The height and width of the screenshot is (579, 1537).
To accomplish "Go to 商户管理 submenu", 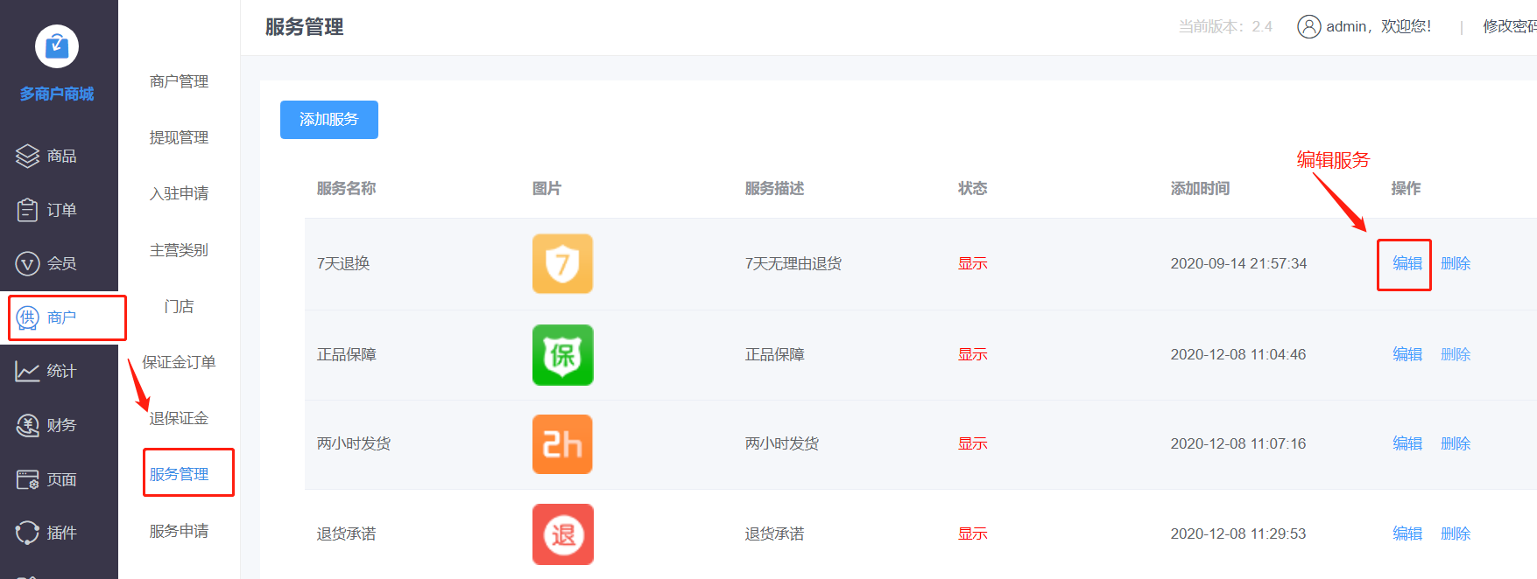I will click(x=179, y=81).
